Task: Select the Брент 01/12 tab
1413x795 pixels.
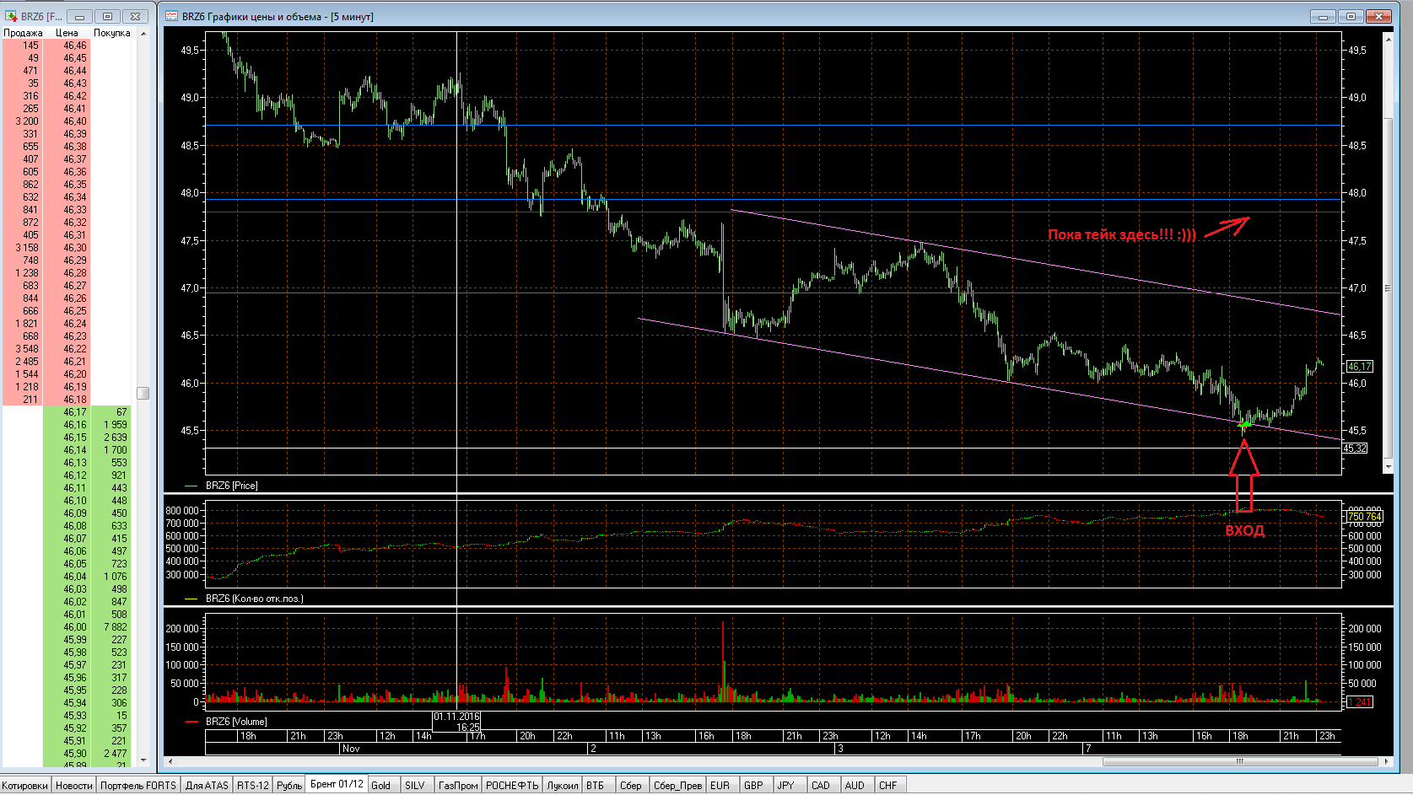Action: point(337,784)
